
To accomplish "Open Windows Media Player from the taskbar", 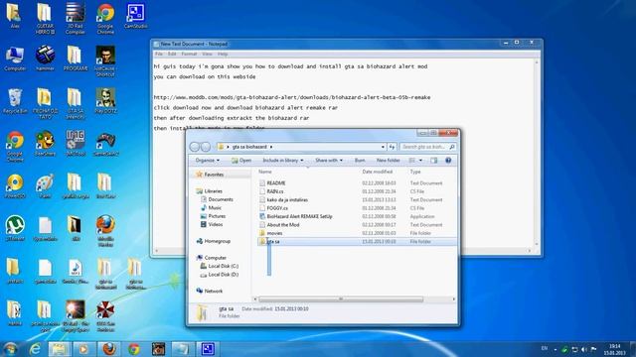I will [x=83, y=349].
